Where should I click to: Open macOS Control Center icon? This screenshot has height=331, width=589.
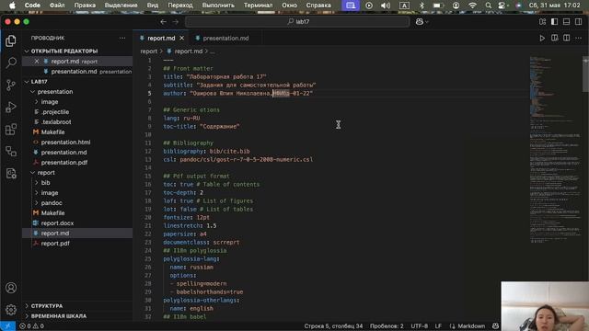click(502, 6)
